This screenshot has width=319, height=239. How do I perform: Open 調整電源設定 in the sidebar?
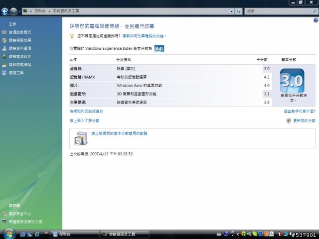20,56
